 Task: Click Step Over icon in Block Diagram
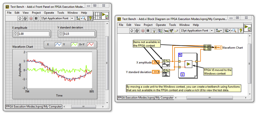(x=171, y=30)
